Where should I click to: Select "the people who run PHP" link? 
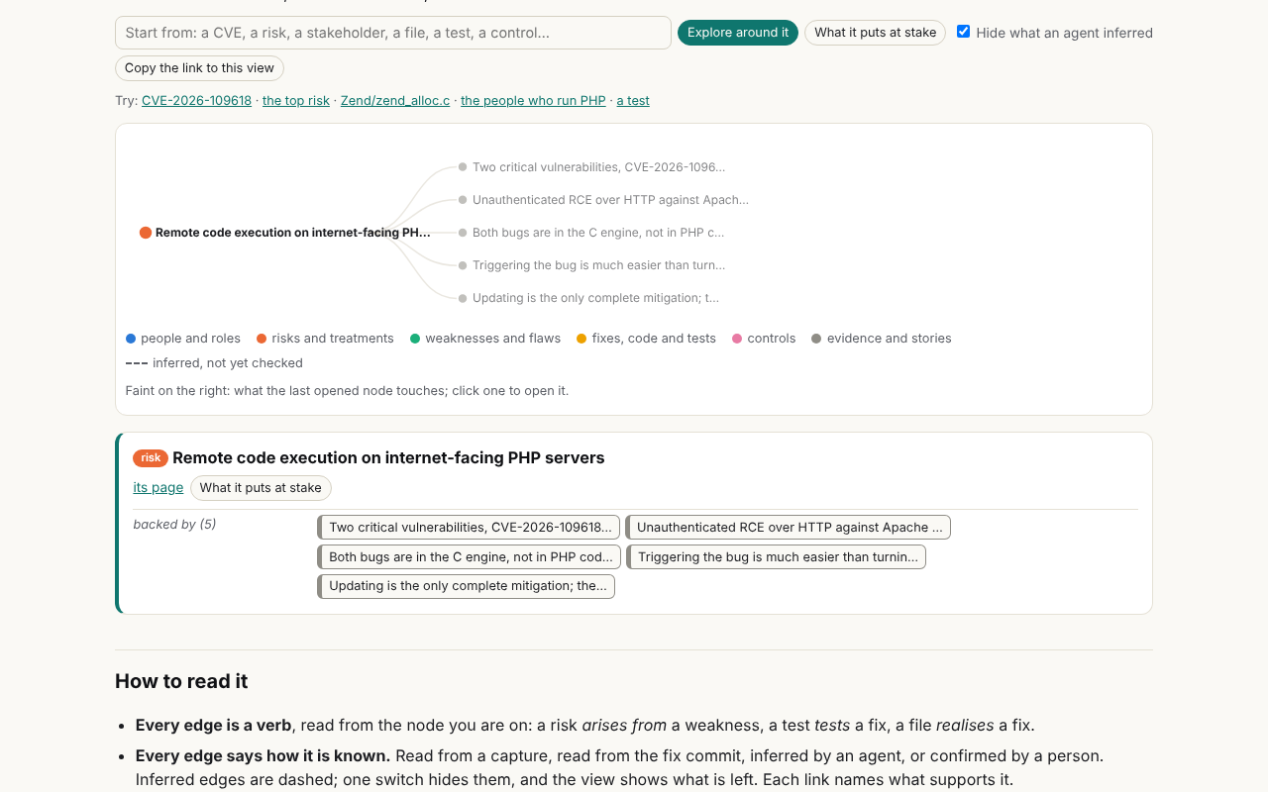coord(533,101)
